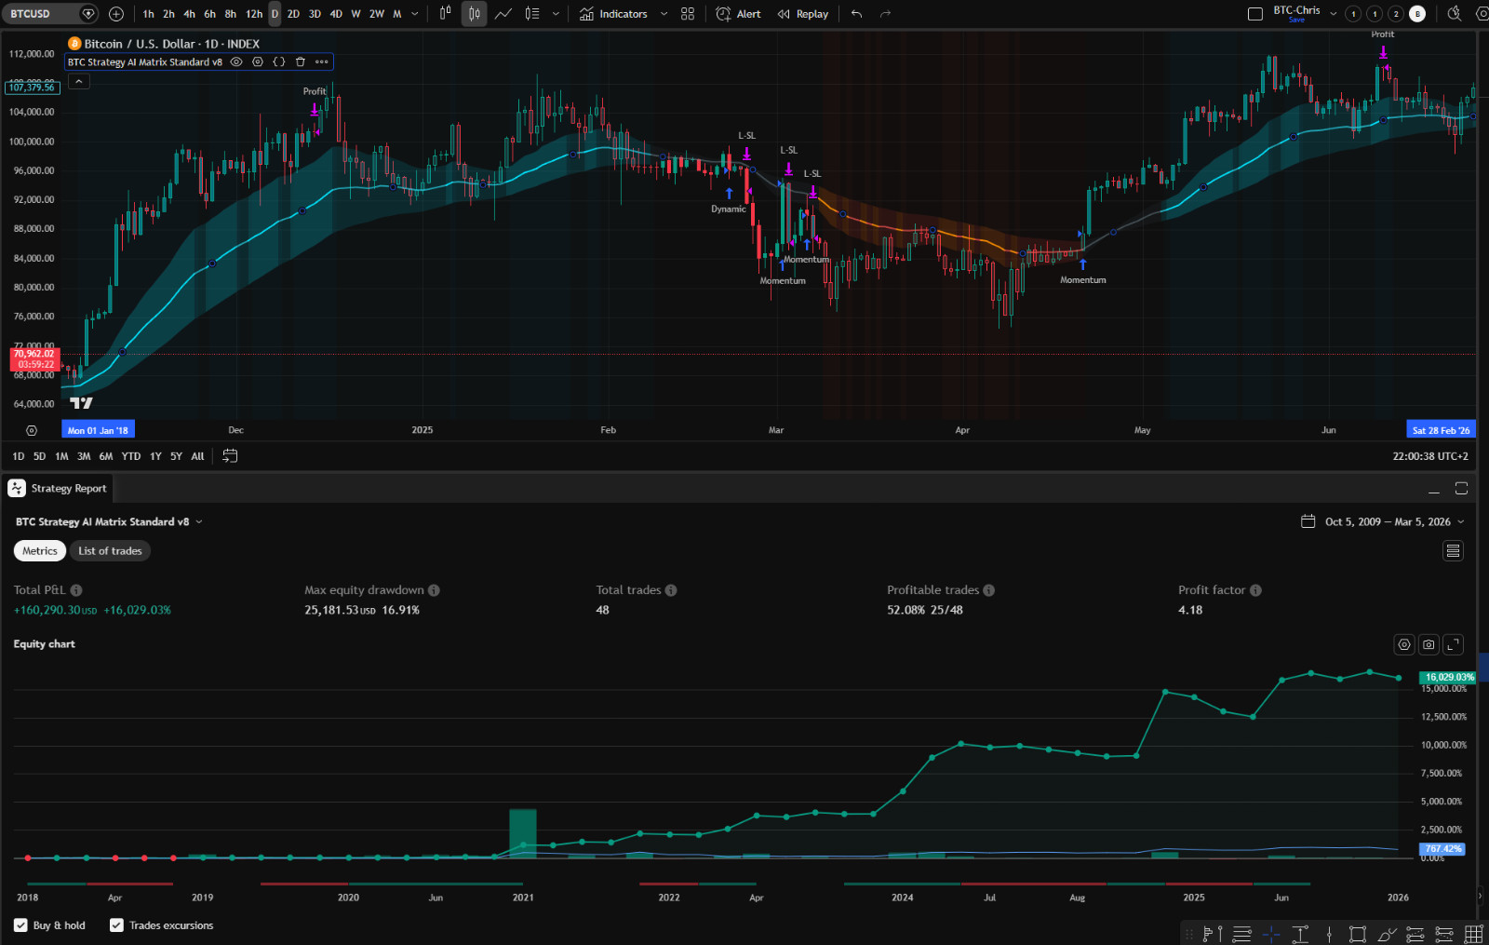Click the single layout square icon
1489x945 pixels.
tap(1255, 14)
